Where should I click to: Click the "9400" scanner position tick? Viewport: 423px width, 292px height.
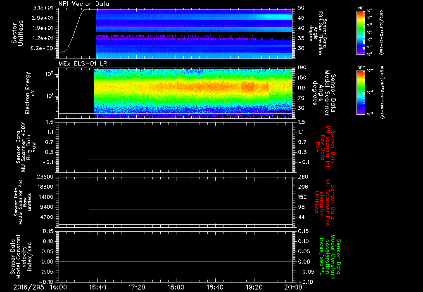tap(47, 207)
